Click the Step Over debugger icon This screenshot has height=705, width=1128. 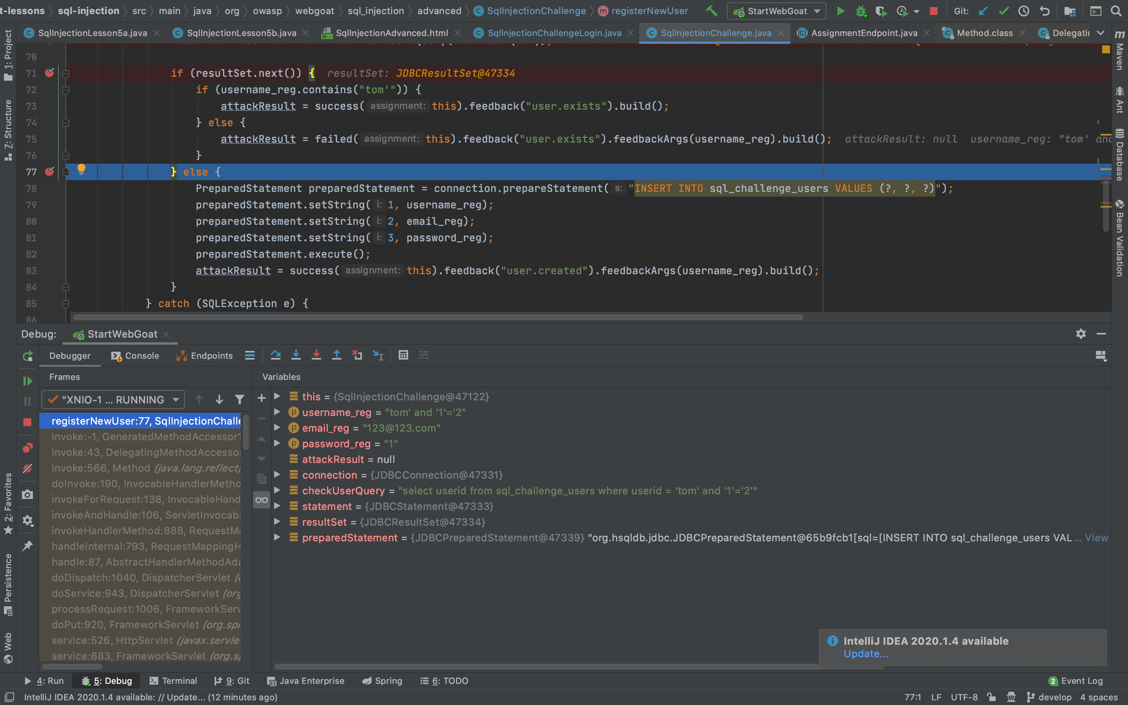275,355
